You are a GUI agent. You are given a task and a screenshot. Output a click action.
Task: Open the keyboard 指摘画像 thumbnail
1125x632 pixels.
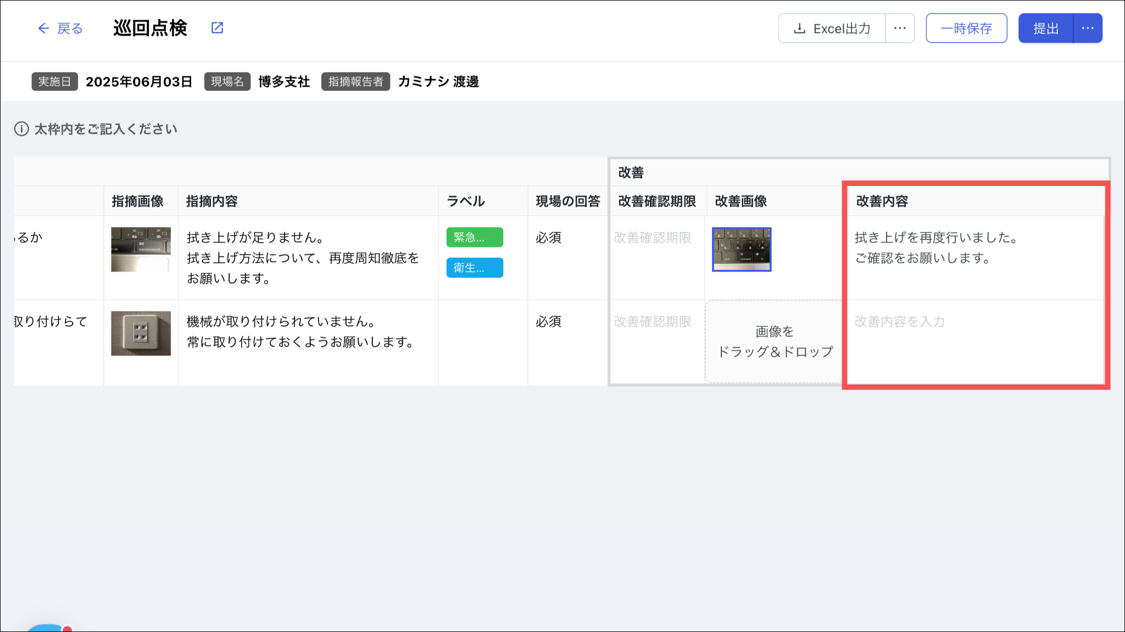click(141, 250)
